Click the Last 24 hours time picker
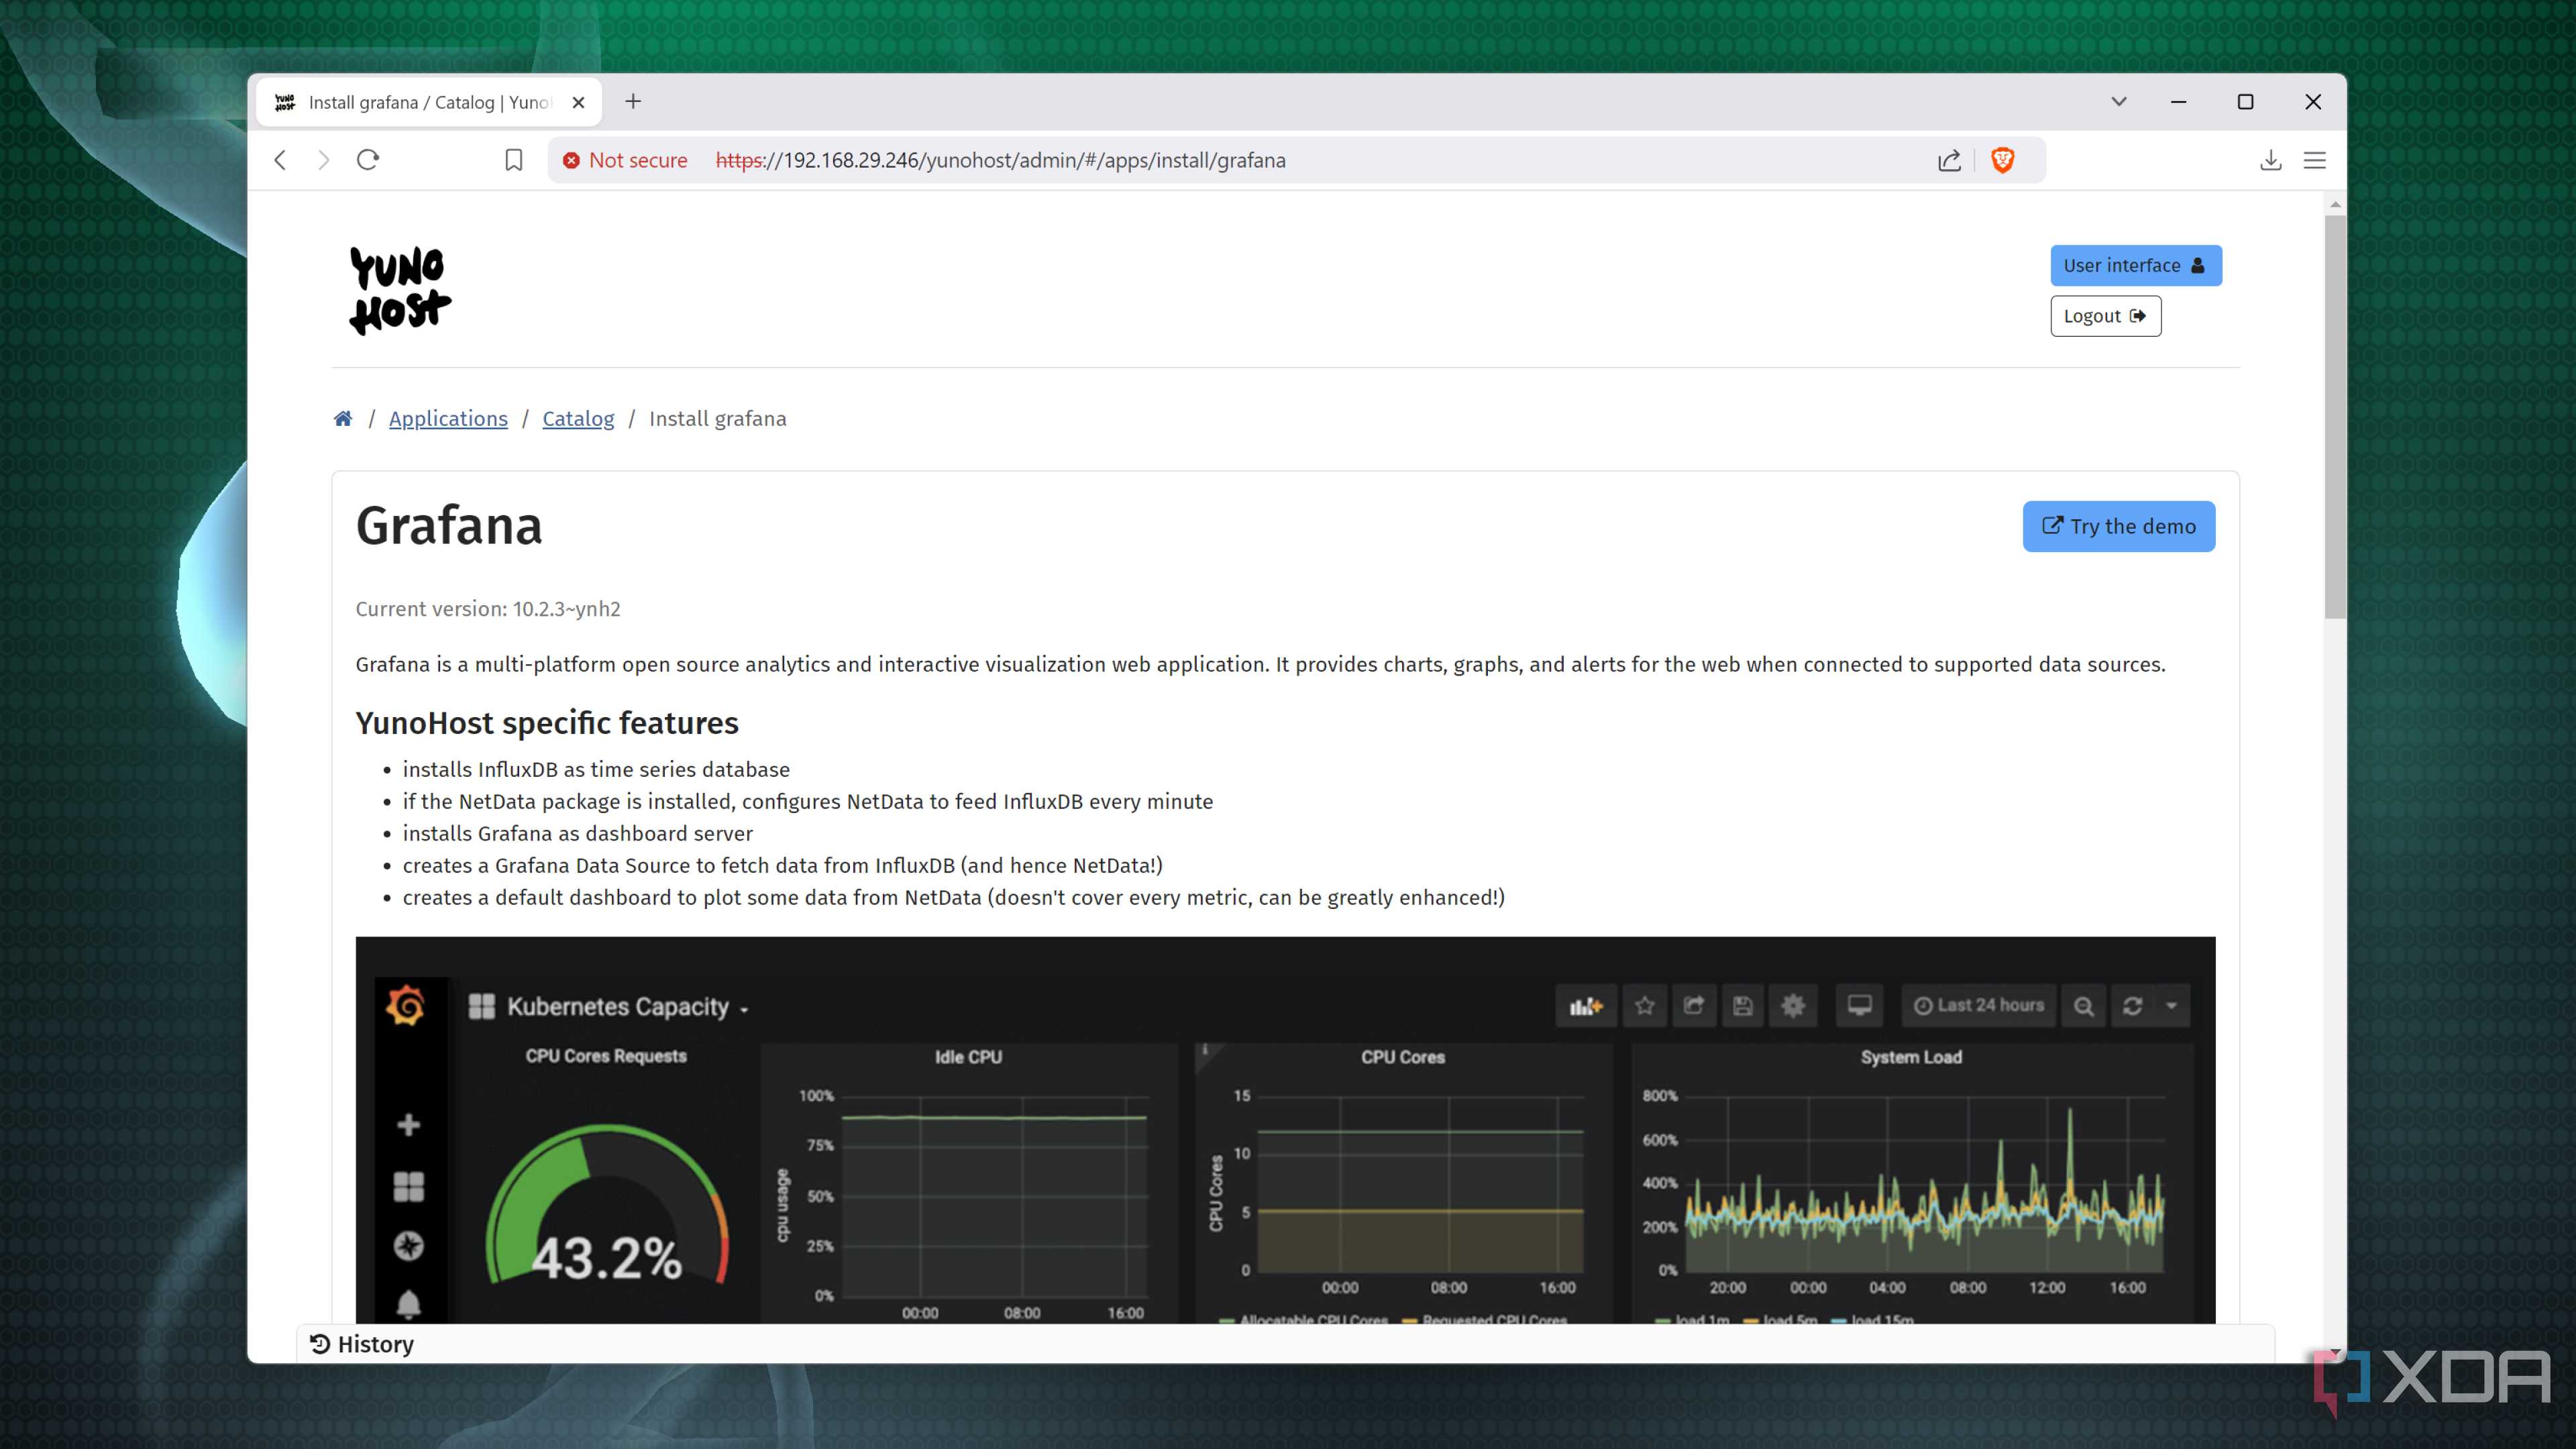2576x1449 pixels. tap(1979, 1005)
